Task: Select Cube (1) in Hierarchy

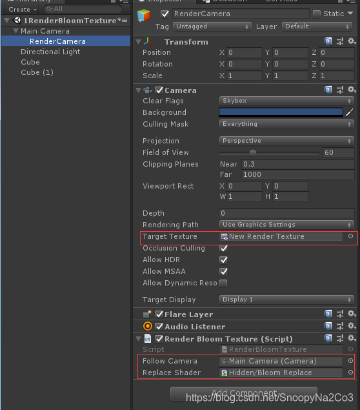Action: 37,72
